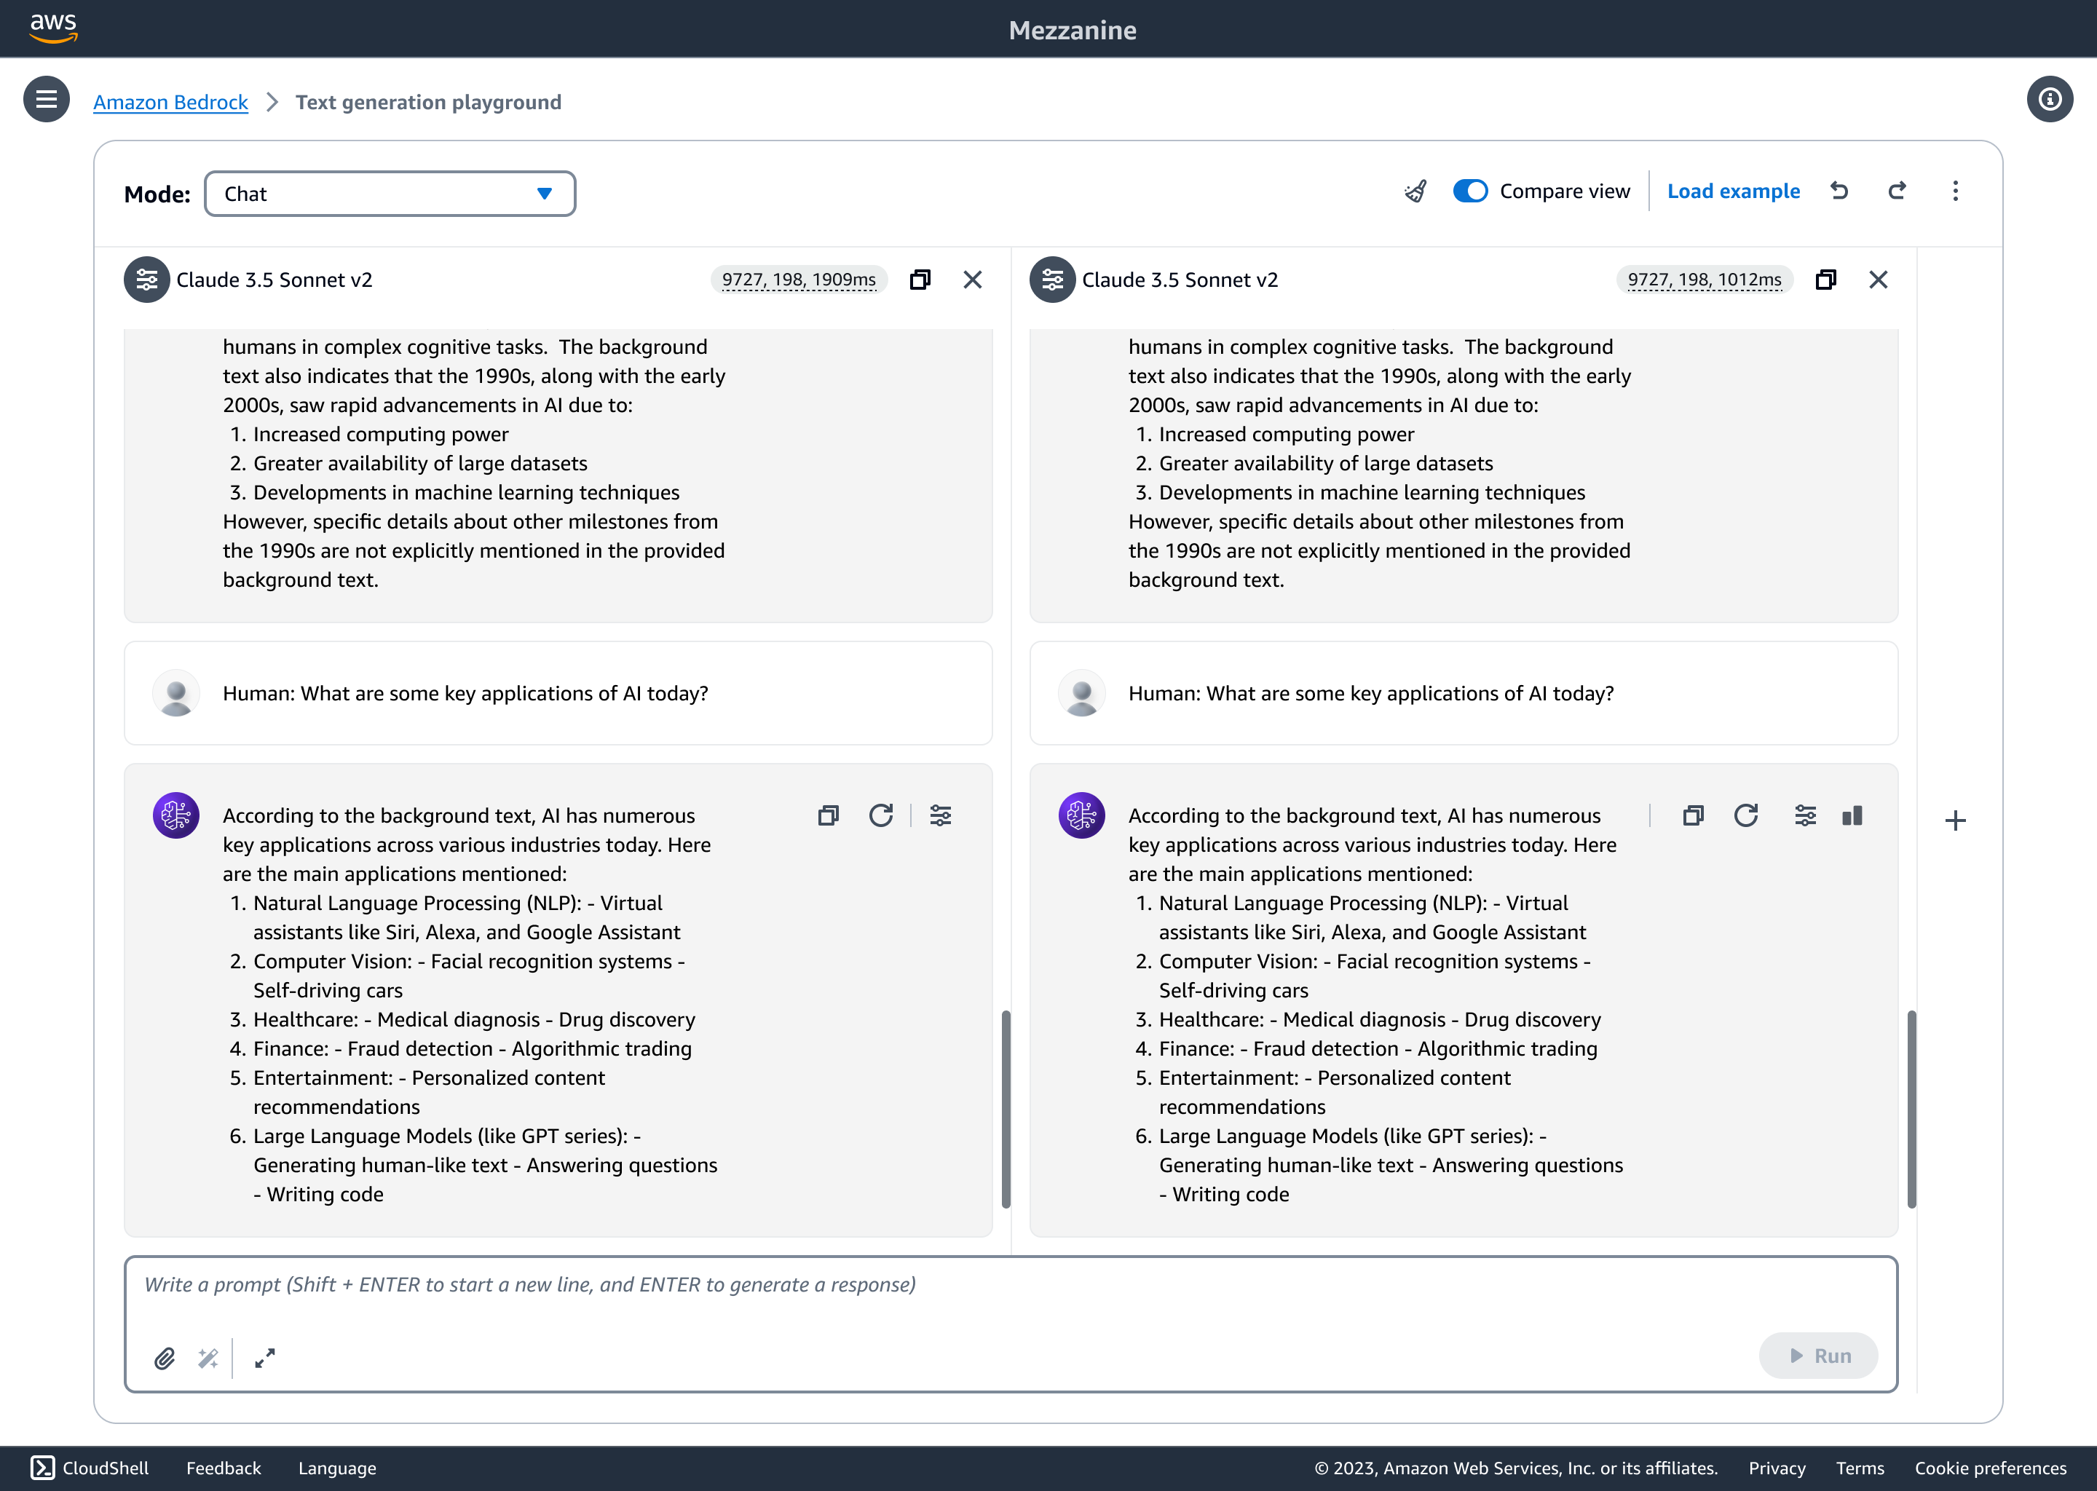
Task: Click the Load example button
Action: click(x=1734, y=191)
